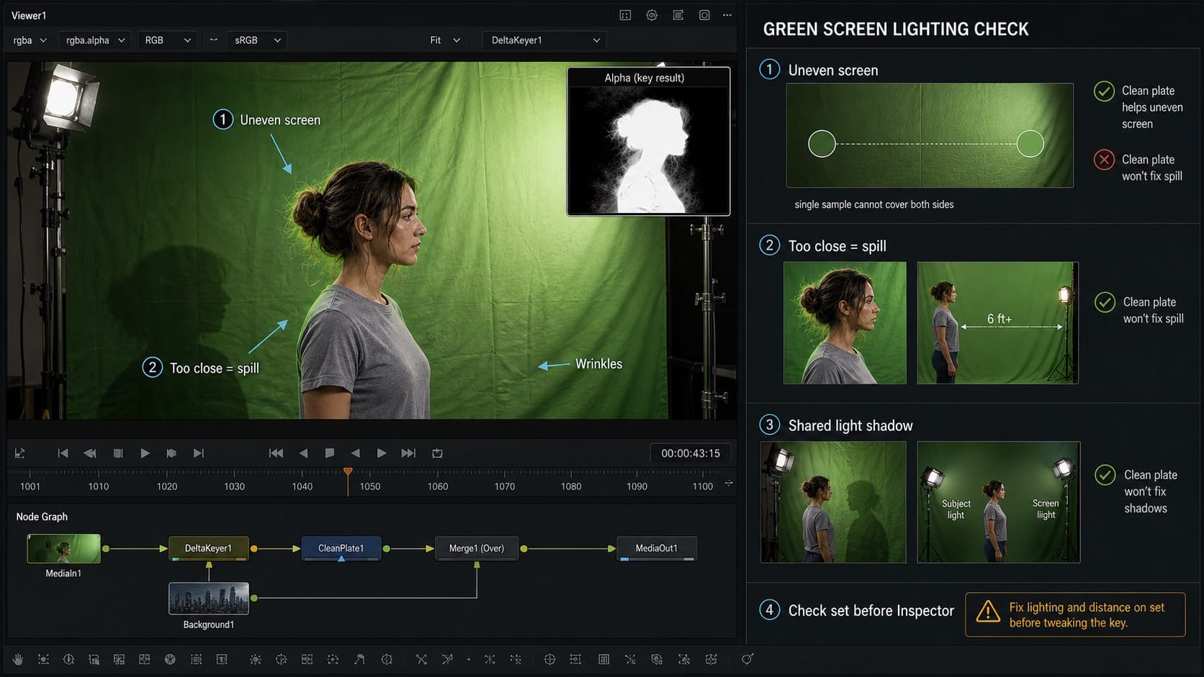Image resolution: width=1204 pixels, height=677 pixels.
Task: Toggle the loop playback button
Action: (x=437, y=453)
